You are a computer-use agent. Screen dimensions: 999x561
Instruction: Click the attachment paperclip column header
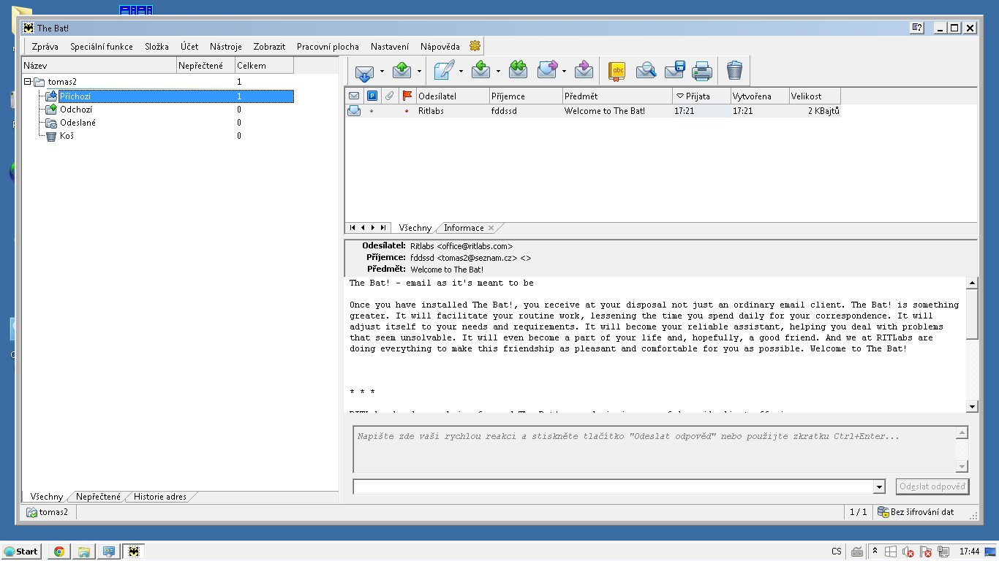[389, 96]
